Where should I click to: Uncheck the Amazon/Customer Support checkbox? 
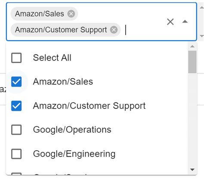pos(16,106)
